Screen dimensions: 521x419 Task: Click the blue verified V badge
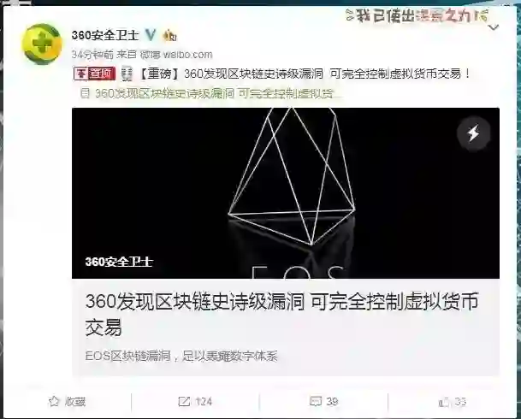click(x=151, y=35)
